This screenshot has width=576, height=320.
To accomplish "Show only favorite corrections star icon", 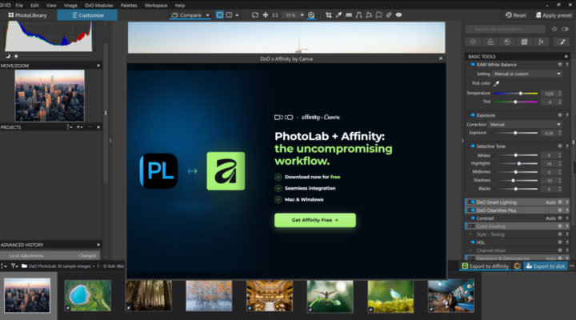I will tap(554, 29).
